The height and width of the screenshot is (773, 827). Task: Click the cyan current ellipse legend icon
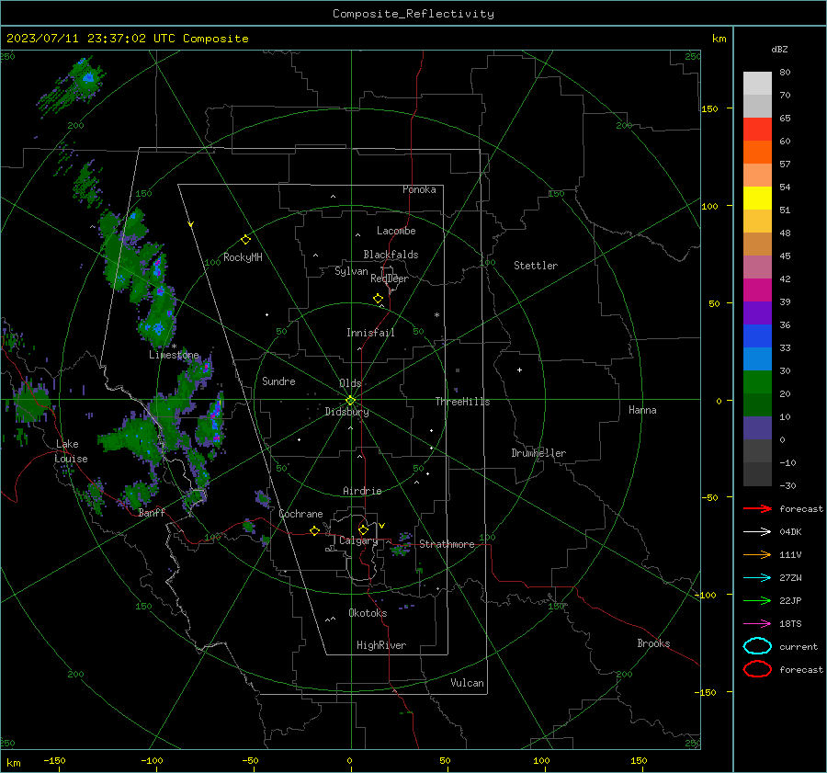point(757,646)
